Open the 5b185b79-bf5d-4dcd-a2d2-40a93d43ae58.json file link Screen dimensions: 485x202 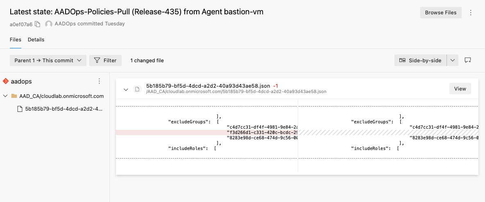(x=208, y=86)
